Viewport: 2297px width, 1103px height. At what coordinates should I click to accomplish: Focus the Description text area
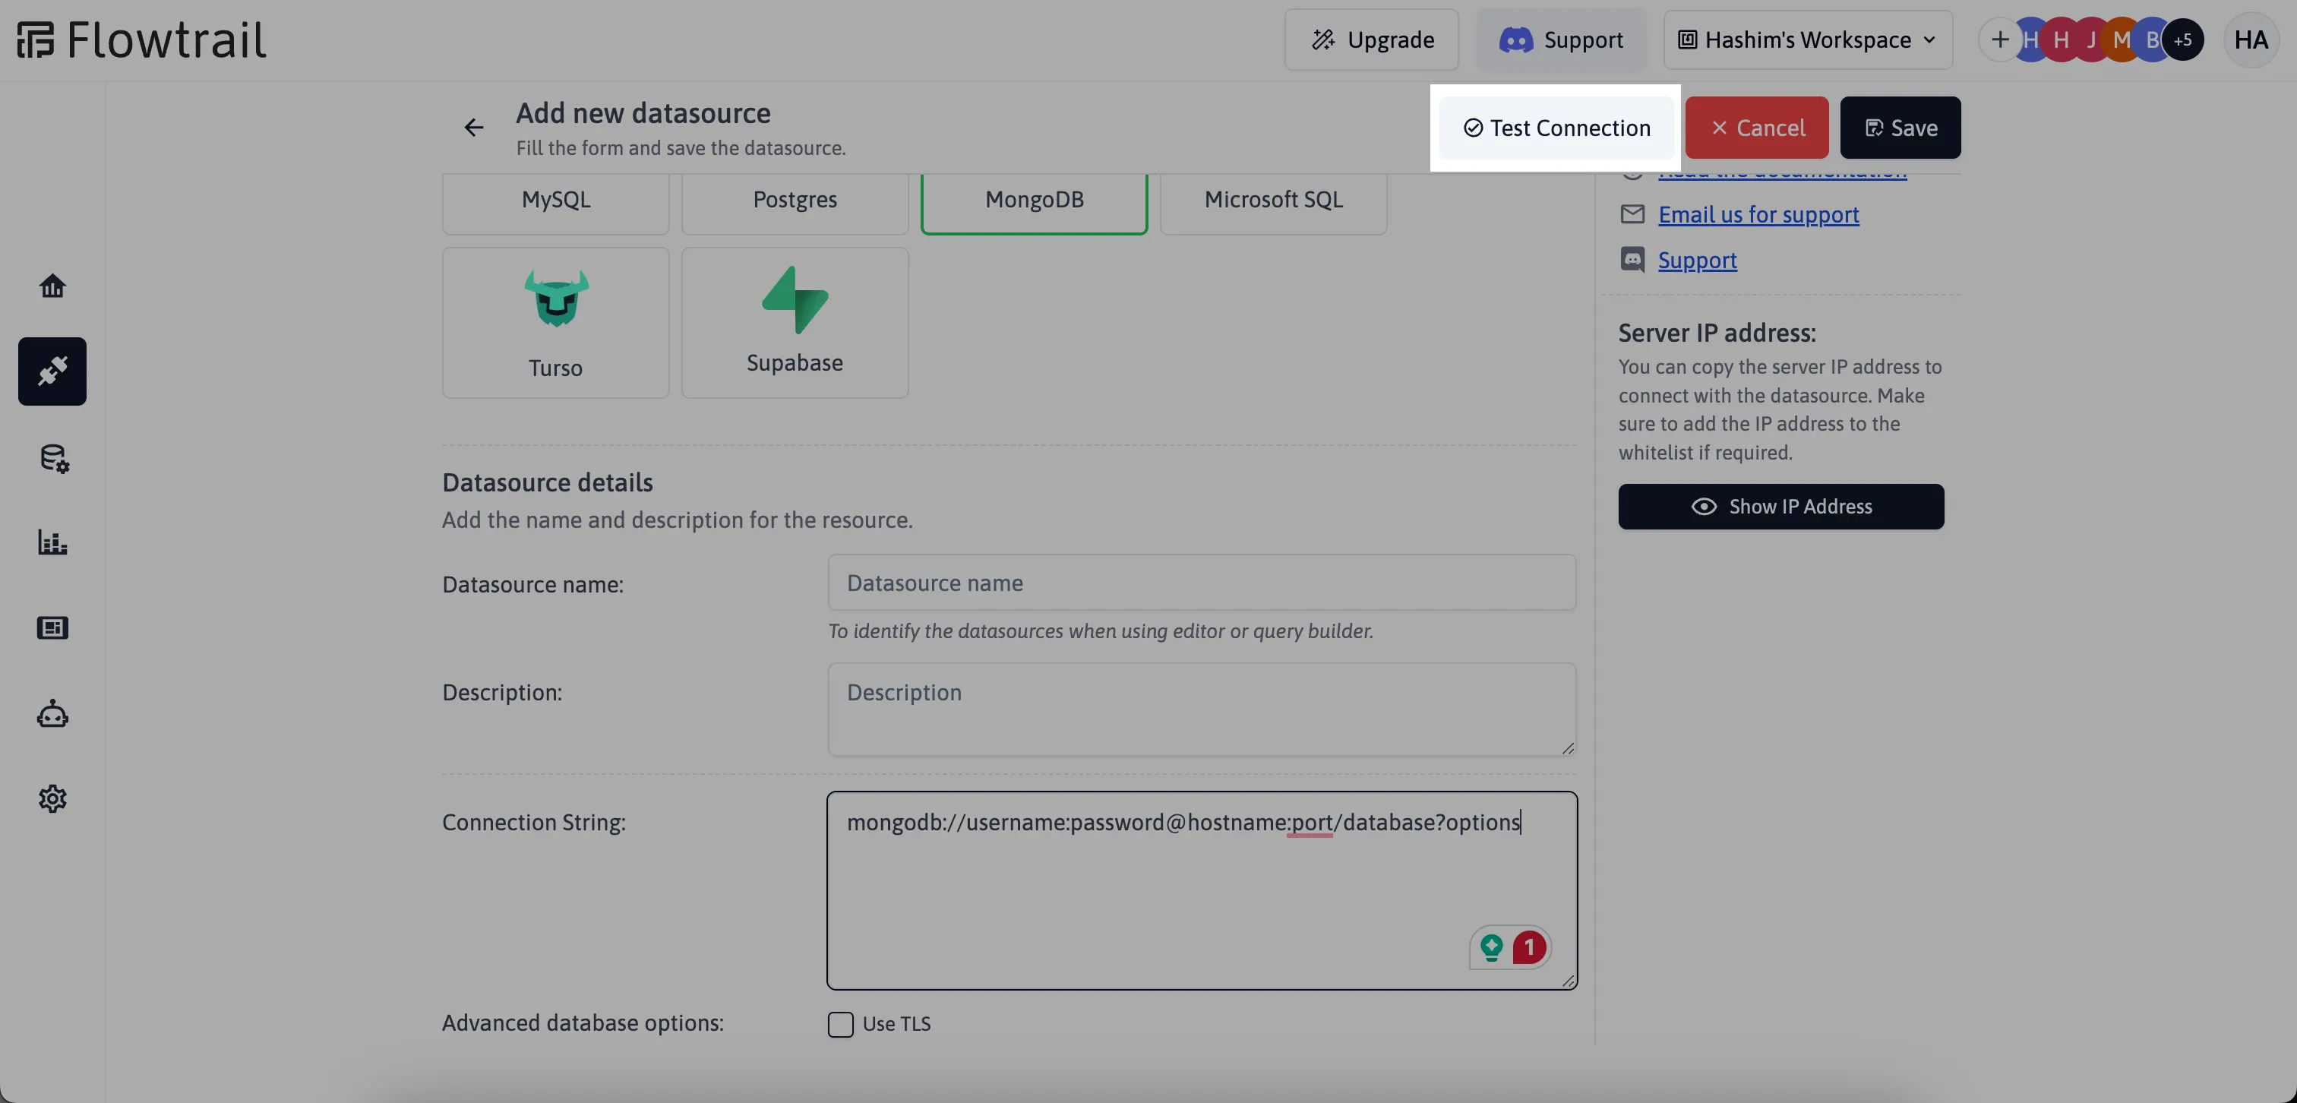[1201, 710]
